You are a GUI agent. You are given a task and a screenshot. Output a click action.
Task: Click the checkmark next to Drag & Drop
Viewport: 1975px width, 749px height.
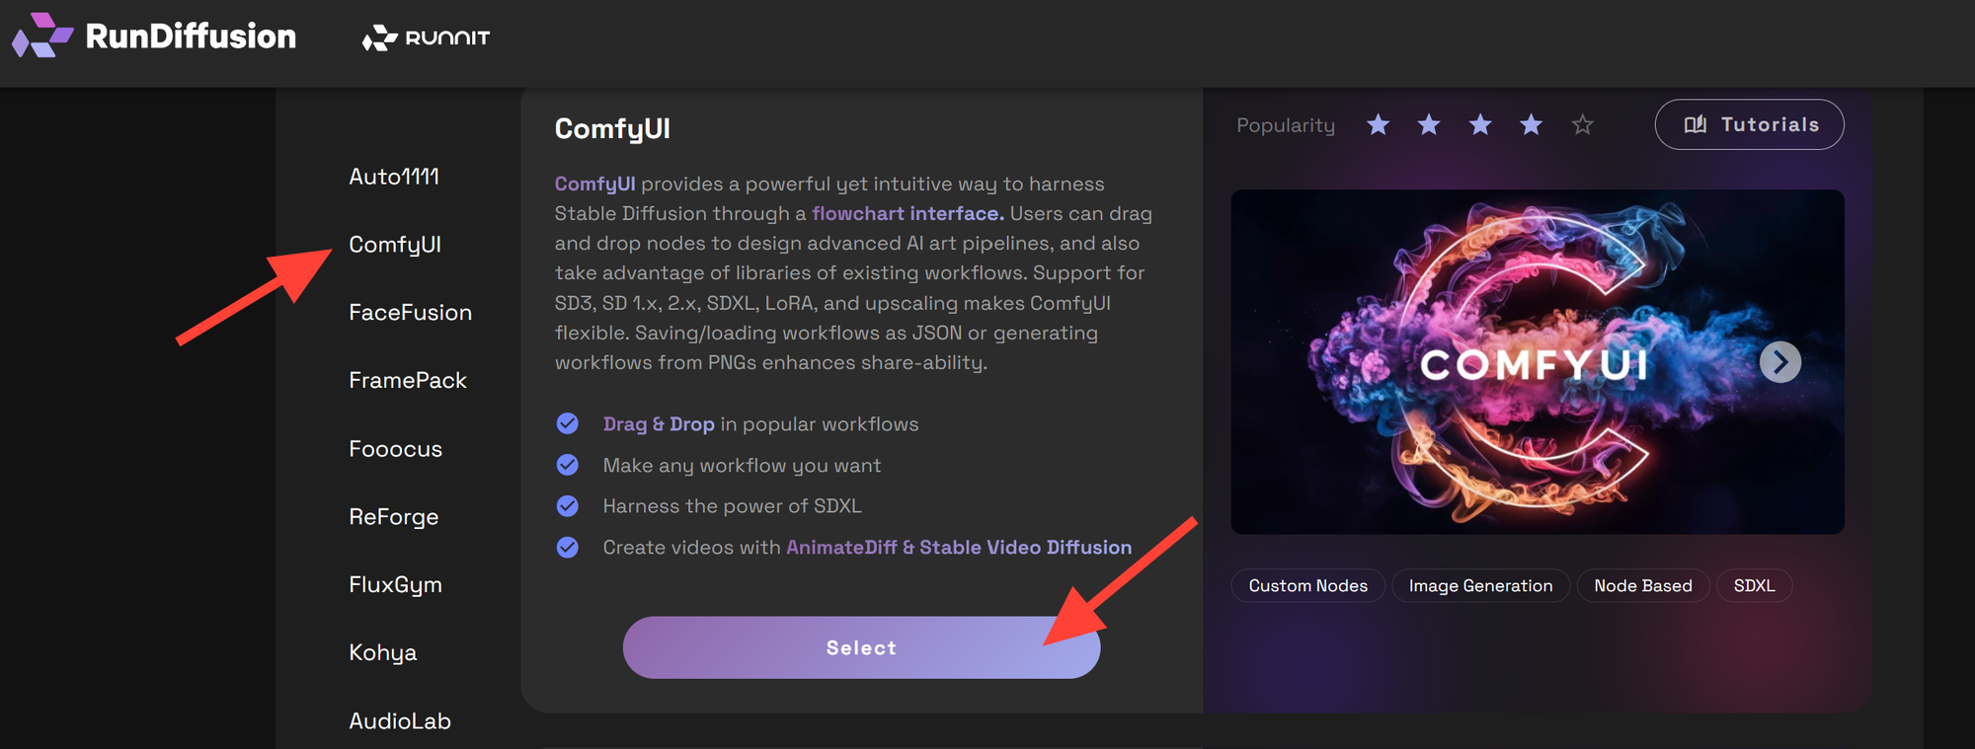[x=568, y=422]
